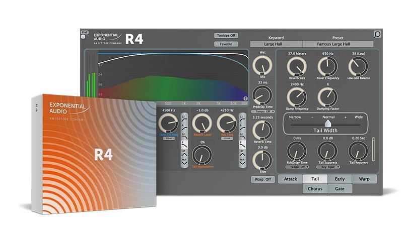403x226 pixels.
Task: Click the Xover Frequency knob
Action: click(x=328, y=67)
